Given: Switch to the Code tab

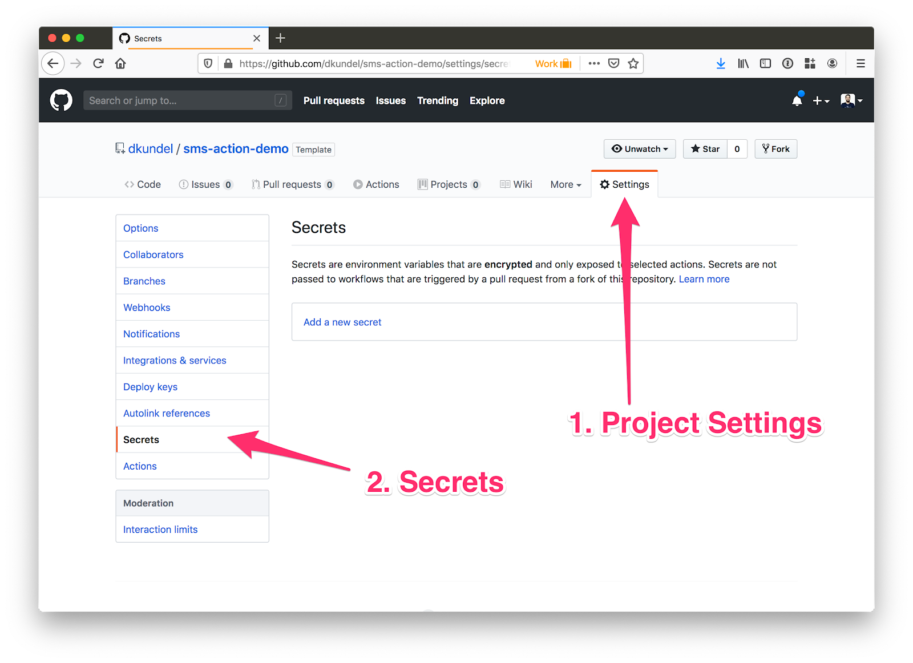Looking at the screenshot, I should 143,184.
